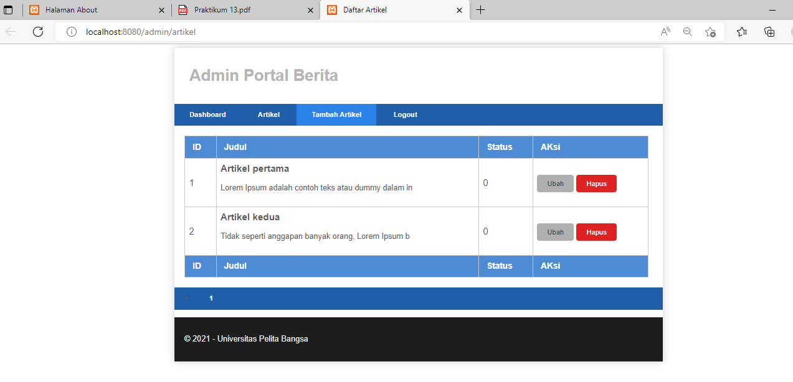Open the Collections panel
Viewport: 793px width, 382px height.
click(x=769, y=31)
